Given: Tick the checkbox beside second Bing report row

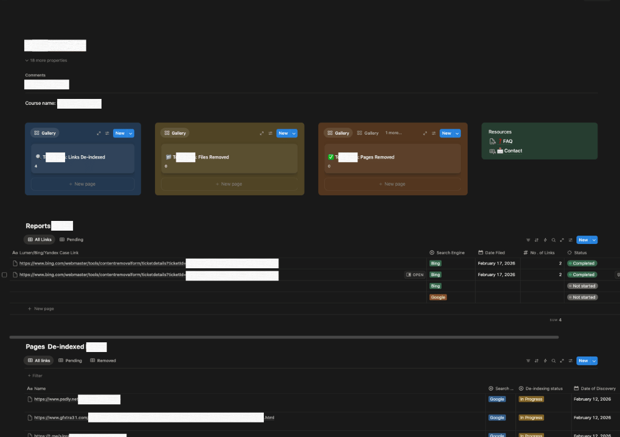Looking at the screenshot, I should pos(5,275).
